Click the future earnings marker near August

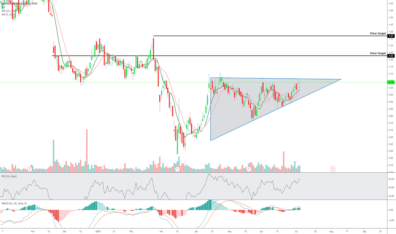(x=333, y=169)
